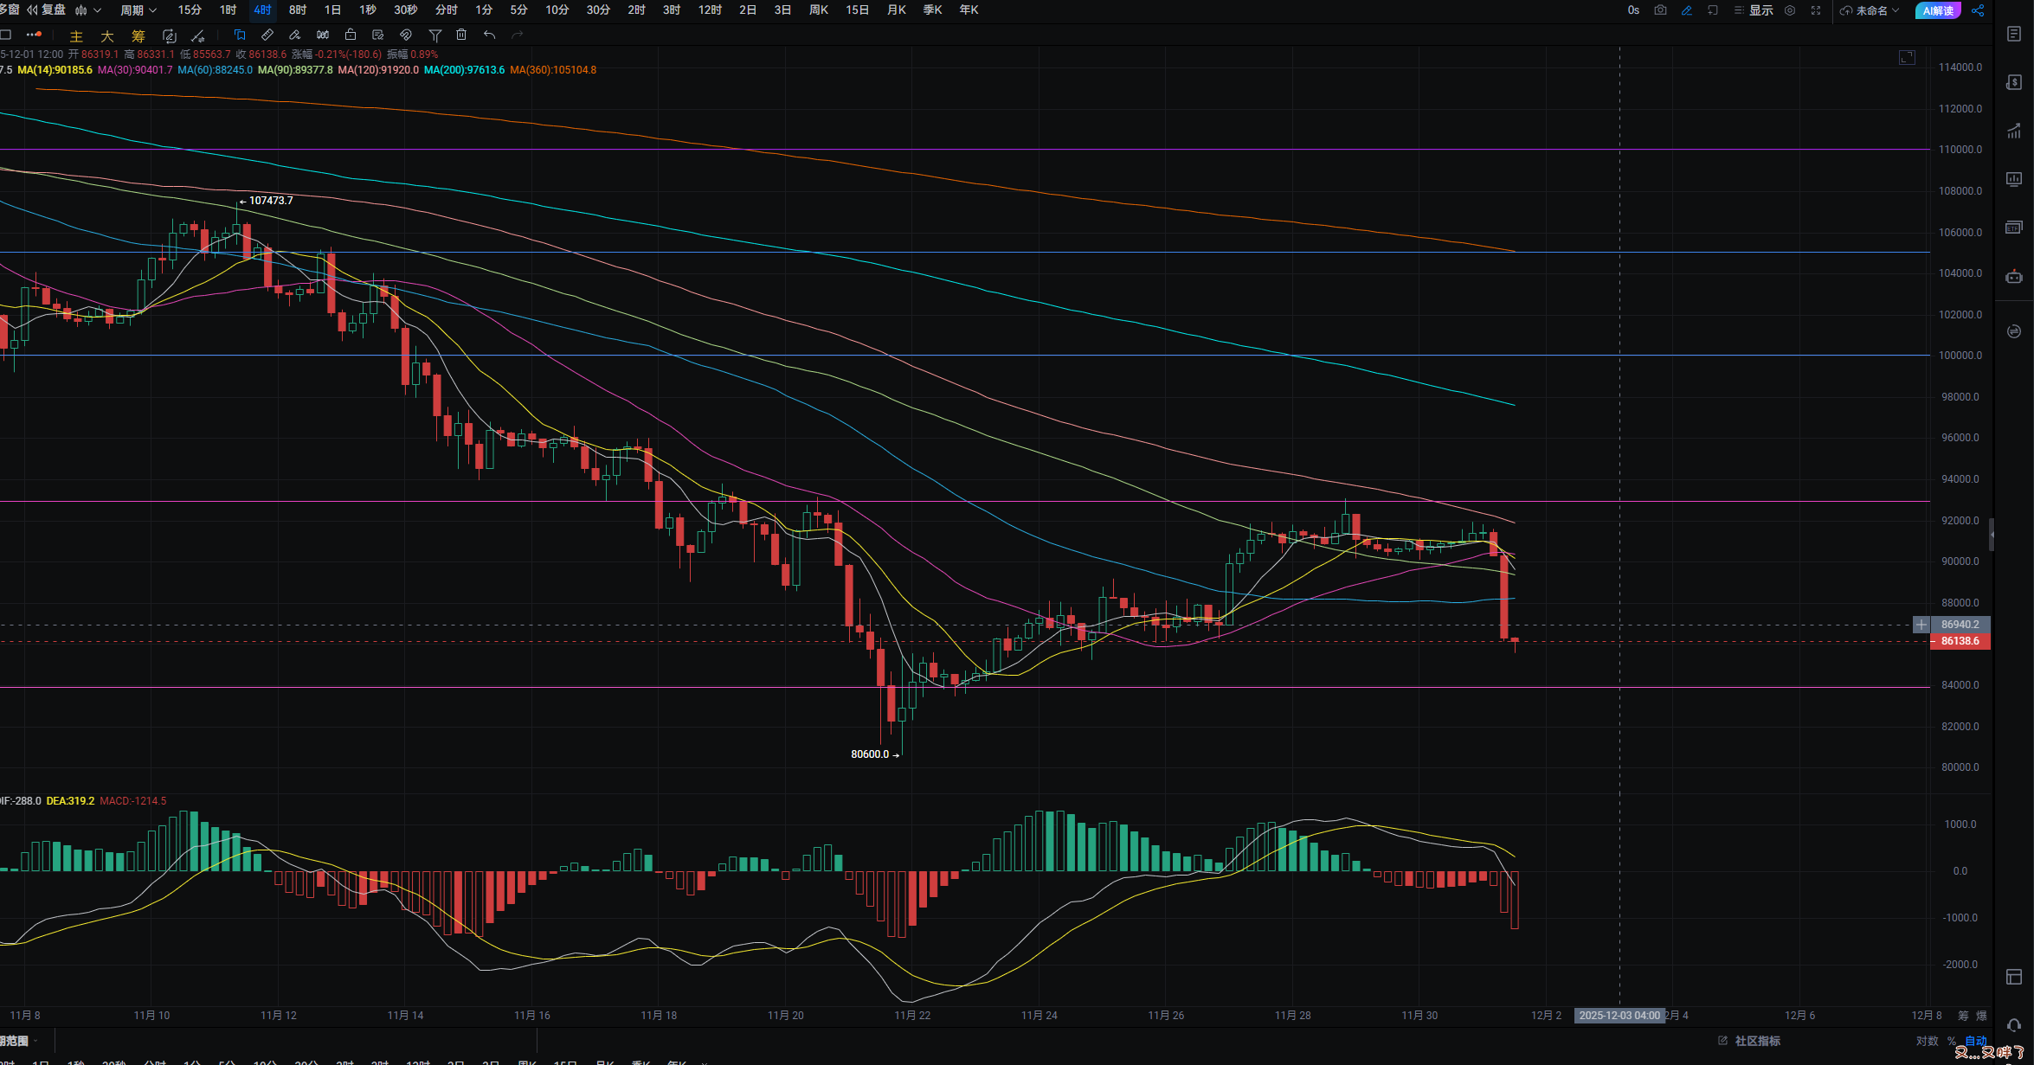Click the 86940.2 crosshair price label
This screenshot has height=1065, width=2034.
click(1960, 625)
